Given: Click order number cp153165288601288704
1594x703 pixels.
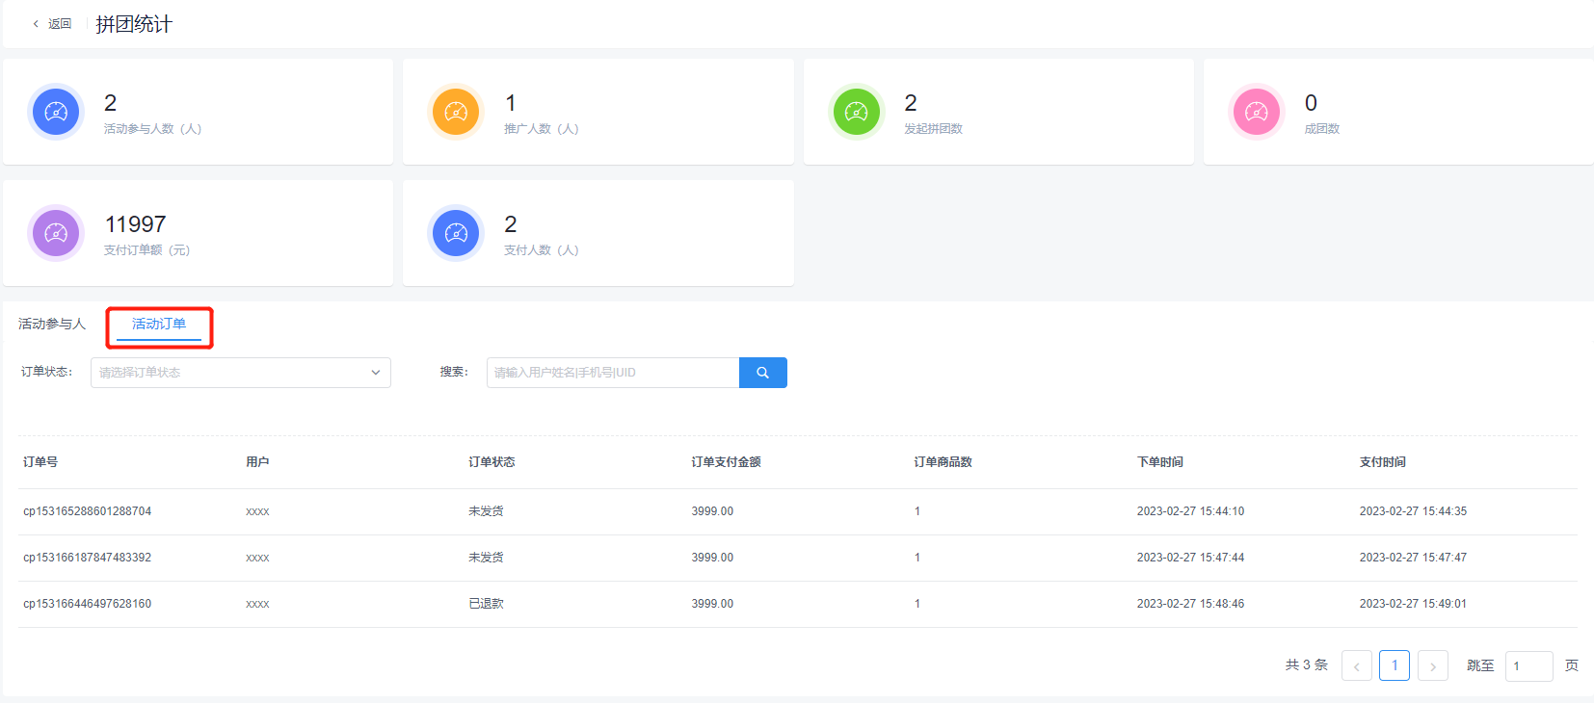Looking at the screenshot, I should tap(88, 511).
